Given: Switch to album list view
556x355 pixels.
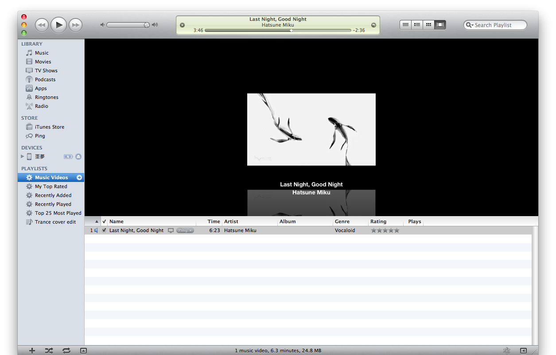Looking at the screenshot, I should pyautogui.click(x=417, y=25).
